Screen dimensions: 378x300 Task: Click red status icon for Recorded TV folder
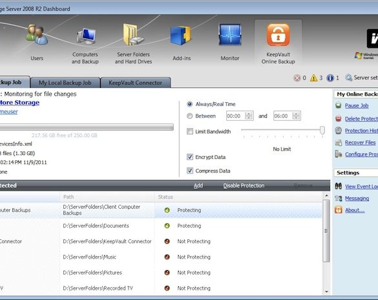tap(167, 288)
